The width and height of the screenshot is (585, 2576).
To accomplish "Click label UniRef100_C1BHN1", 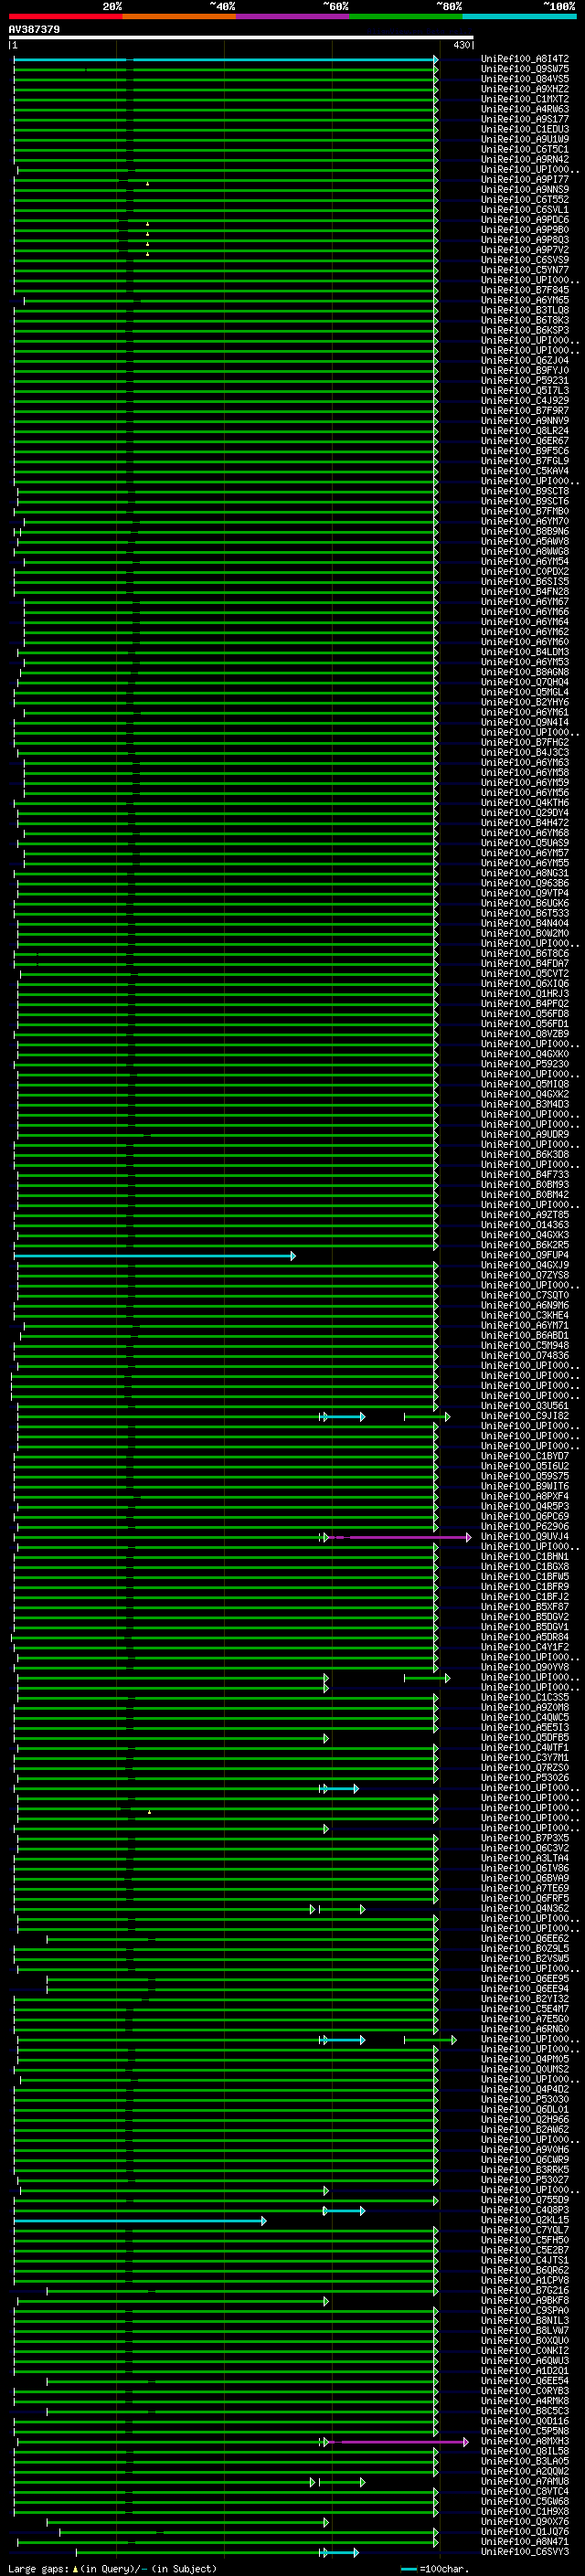I will coord(525,1558).
